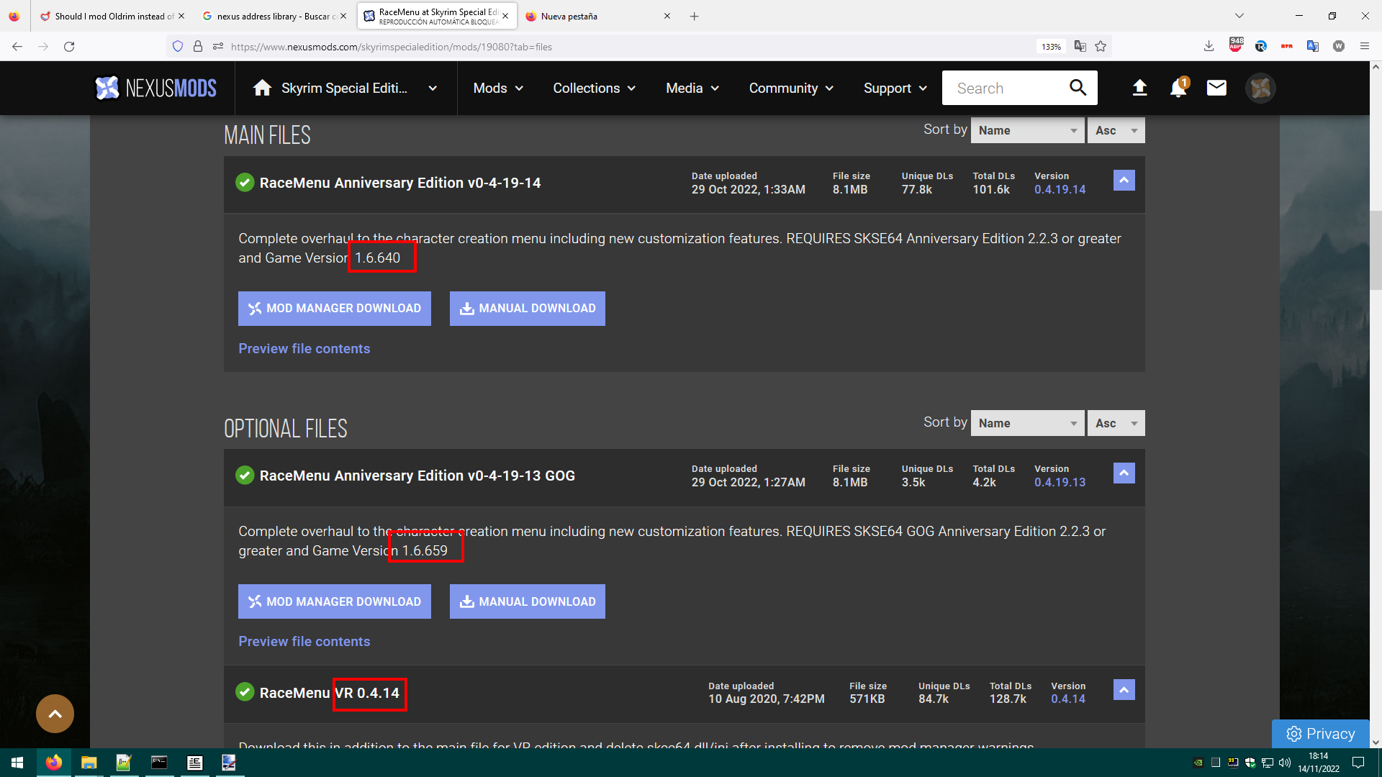Click Mod Manager Download for GOG version
The image size is (1382, 777).
pyautogui.click(x=335, y=601)
